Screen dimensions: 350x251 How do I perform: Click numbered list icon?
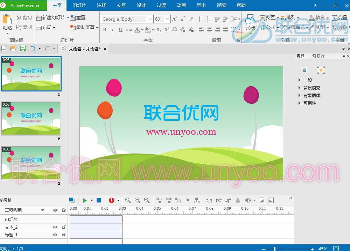click(201, 19)
